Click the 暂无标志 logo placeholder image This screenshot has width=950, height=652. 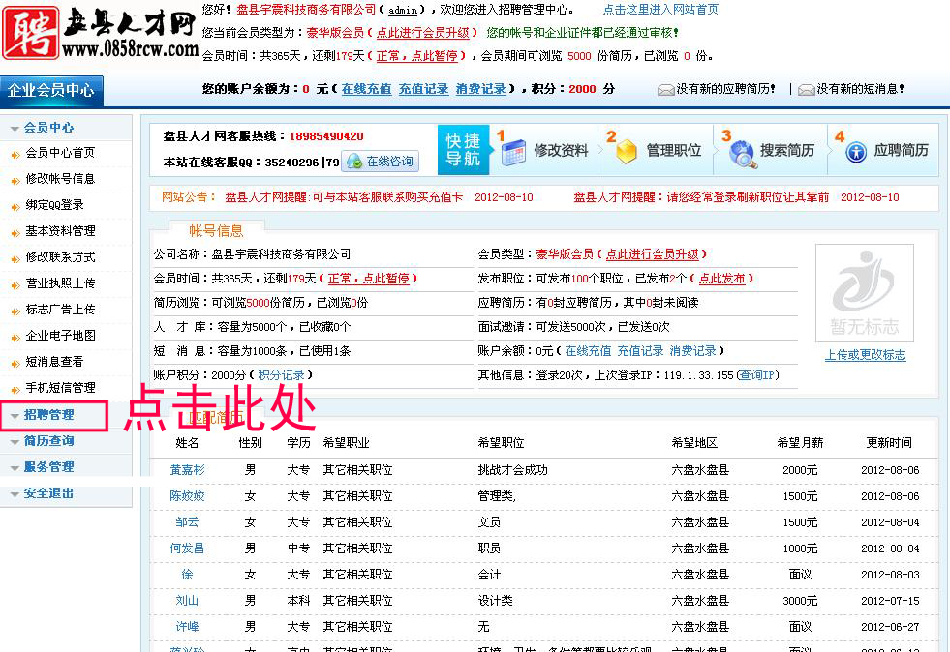click(x=864, y=291)
